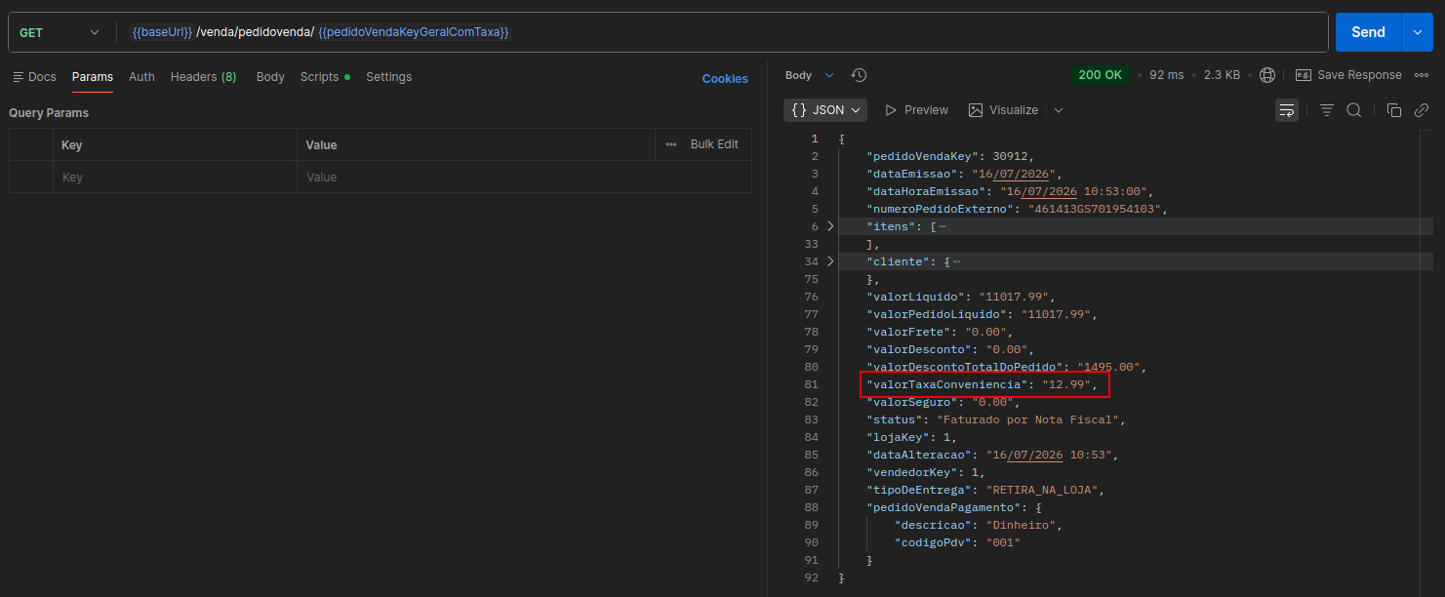
Task: Open the response history icon
Action: [x=859, y=75]
